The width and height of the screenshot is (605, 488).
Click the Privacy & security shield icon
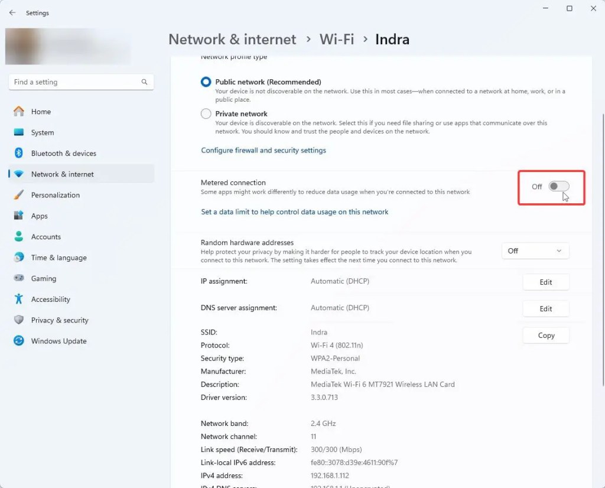(19, 320)
